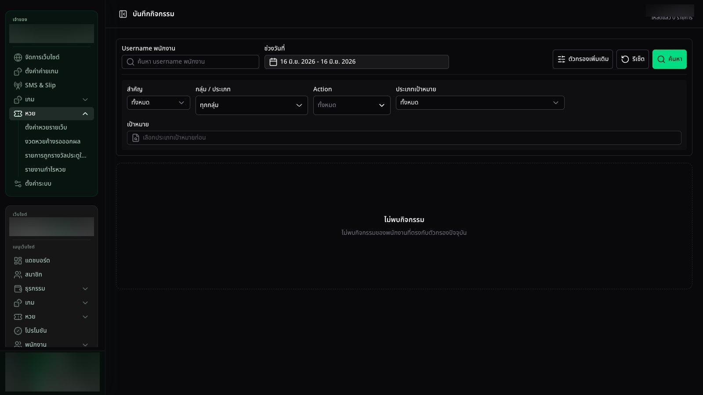Open รายงานกำไรหวย submenu item

click(x=45, y=169)
